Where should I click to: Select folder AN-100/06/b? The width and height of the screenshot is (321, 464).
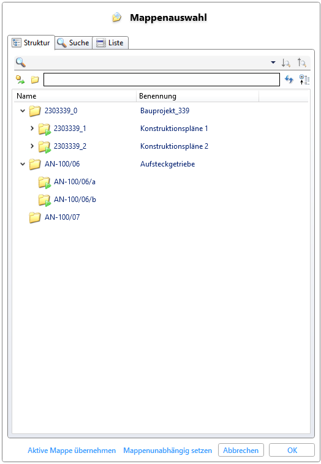(75, 200)
